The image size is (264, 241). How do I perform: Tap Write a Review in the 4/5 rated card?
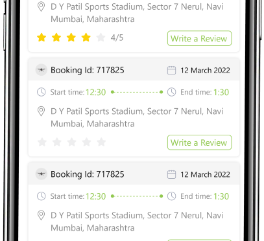pyautogui.click(x=199, y=38)
